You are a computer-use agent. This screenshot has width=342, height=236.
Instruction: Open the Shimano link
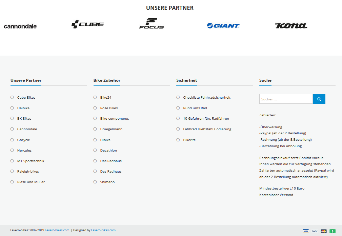tap(107, 182)
